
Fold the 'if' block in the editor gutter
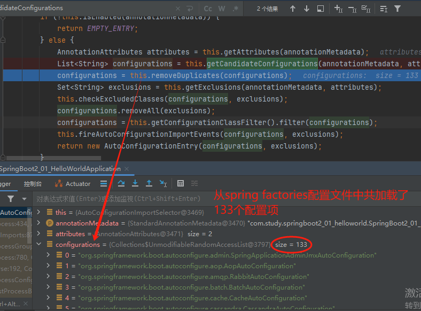[x=3, y=18]
